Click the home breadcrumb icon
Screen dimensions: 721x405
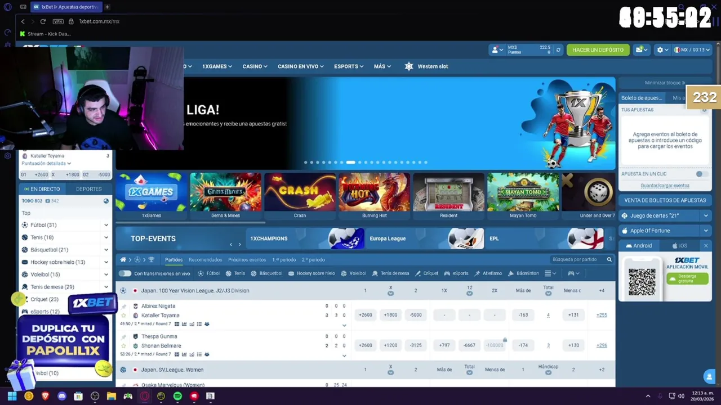pos(123,260)
